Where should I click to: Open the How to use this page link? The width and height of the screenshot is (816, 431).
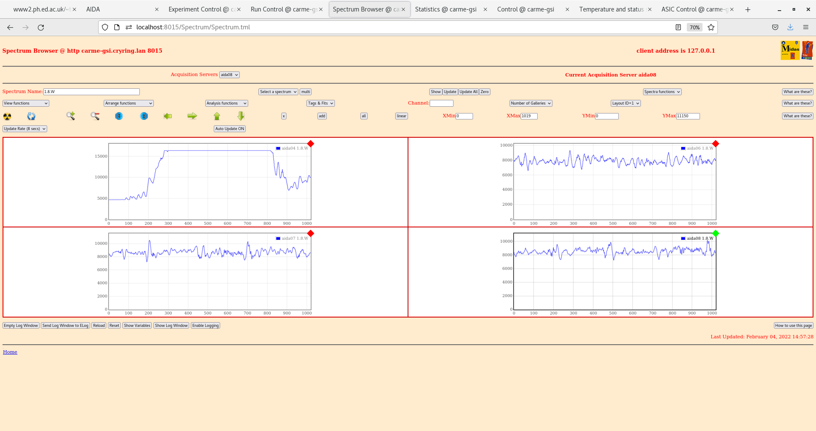[793, 325]
